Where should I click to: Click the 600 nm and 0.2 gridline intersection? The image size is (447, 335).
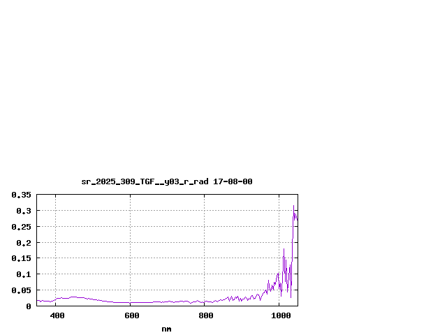pos(130,242)
